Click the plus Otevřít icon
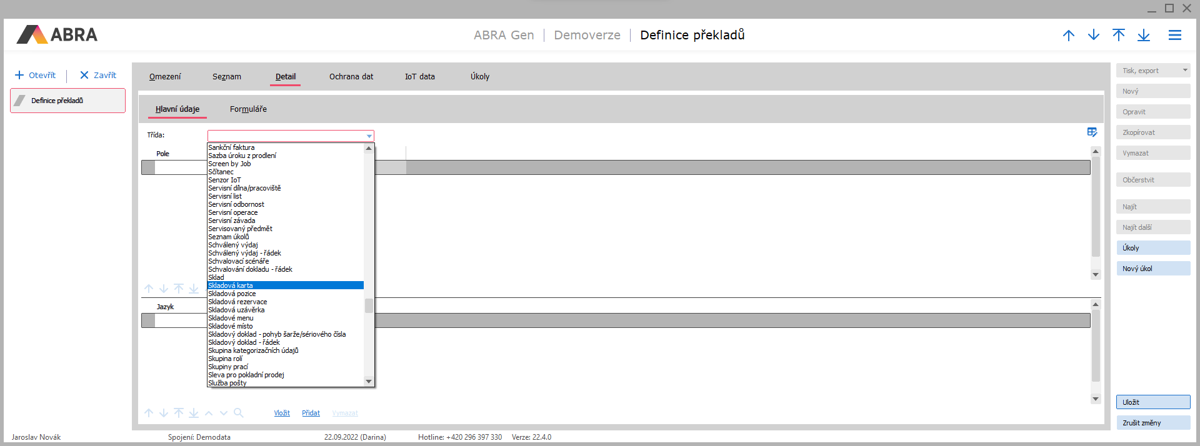 pos(19,76)
